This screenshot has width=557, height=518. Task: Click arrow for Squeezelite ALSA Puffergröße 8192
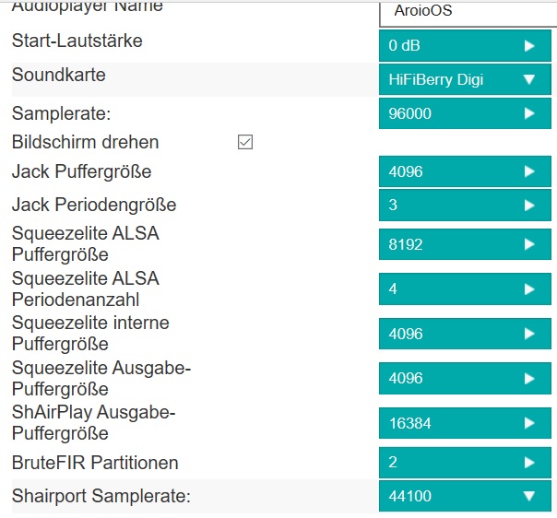click(529, 244)
